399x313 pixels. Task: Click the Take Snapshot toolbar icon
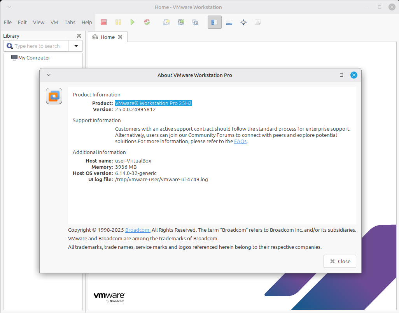click(166, 22)
